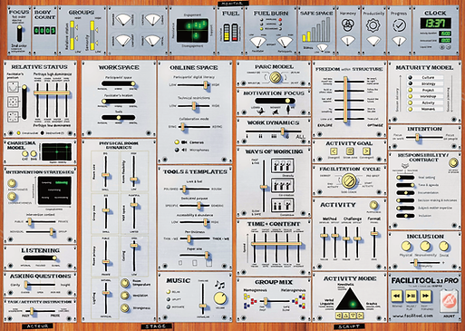The width and height of the screenshot is (465, 331).
Task: Click the Harmony overlapping-circles icon
Action: pos(348,24)
